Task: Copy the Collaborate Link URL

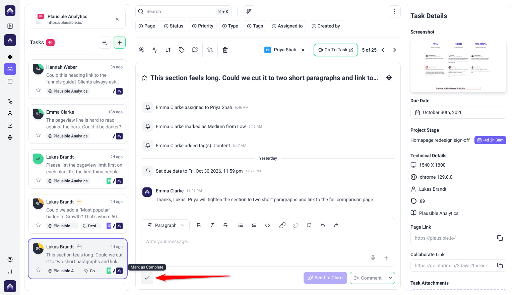Action: click(x=500, y=265)
